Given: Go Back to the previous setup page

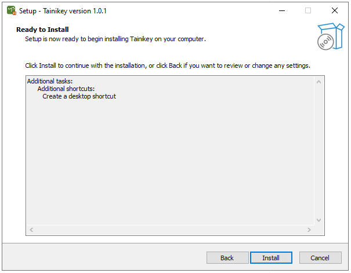Looking at the screenshot, I should (227, 258).
